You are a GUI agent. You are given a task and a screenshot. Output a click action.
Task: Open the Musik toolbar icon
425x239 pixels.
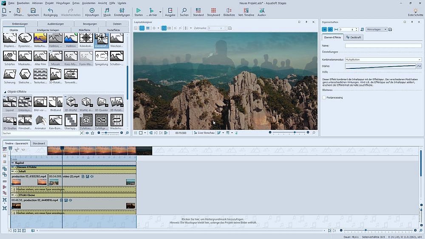coord(107,10)
